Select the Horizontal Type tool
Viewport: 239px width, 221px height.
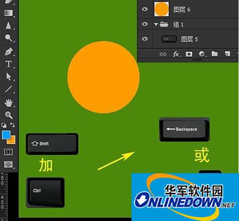coord(8,64)
